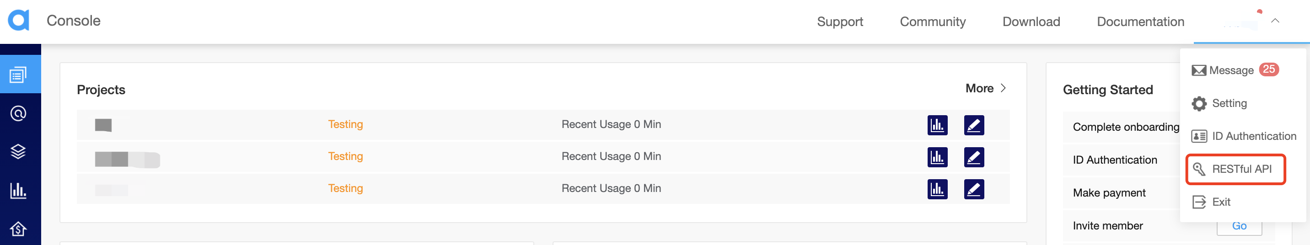The width and height of the screenshot is (1310, 245).
Task: Choose Setting in account menu
Action: 1219,103
